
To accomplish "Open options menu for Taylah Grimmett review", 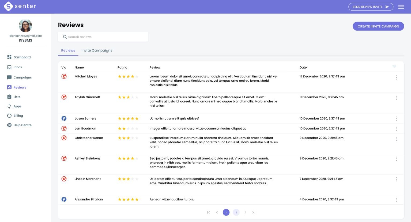I will tap(397, 98).
